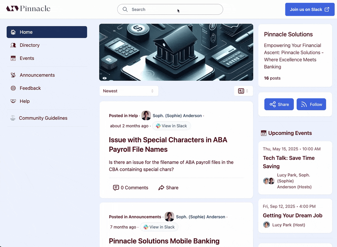Screen dimensions: 337x247
Task: Click View in Slack on Help post
Action: pyautogui.click(x=171, y=126)
